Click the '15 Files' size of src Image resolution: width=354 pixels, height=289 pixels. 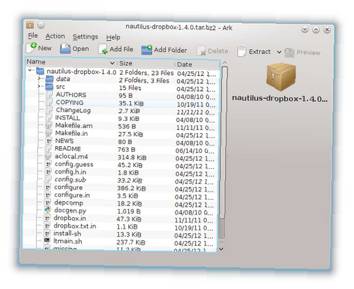(x=130, y=88)
